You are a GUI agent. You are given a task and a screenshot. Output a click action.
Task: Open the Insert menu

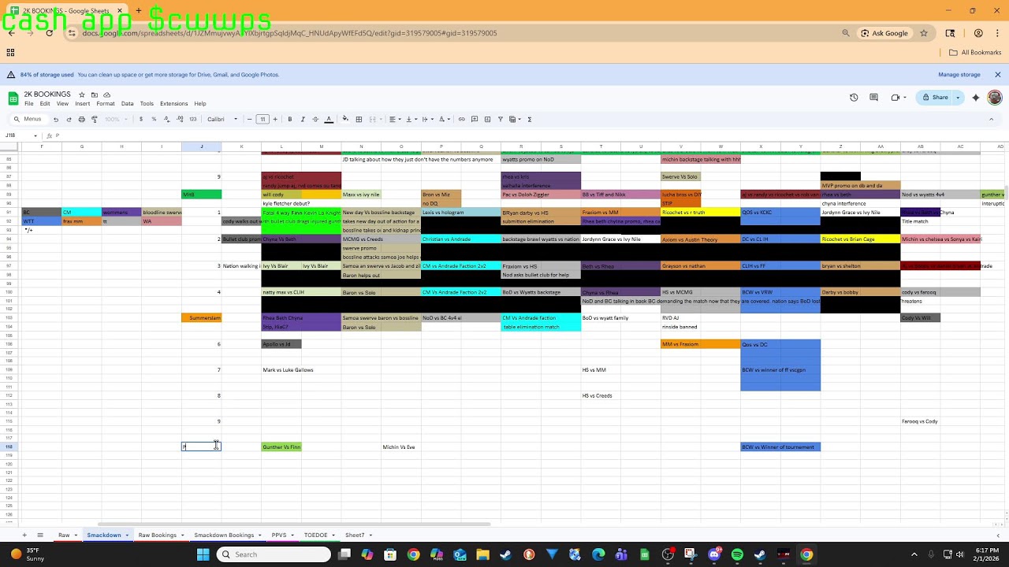tap(82, 104)
